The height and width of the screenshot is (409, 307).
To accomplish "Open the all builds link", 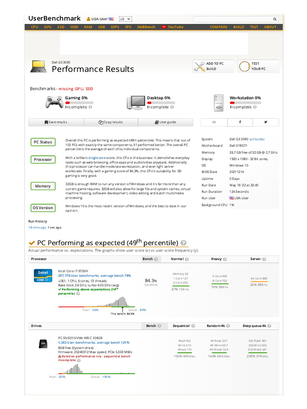I will click(257, 139).
